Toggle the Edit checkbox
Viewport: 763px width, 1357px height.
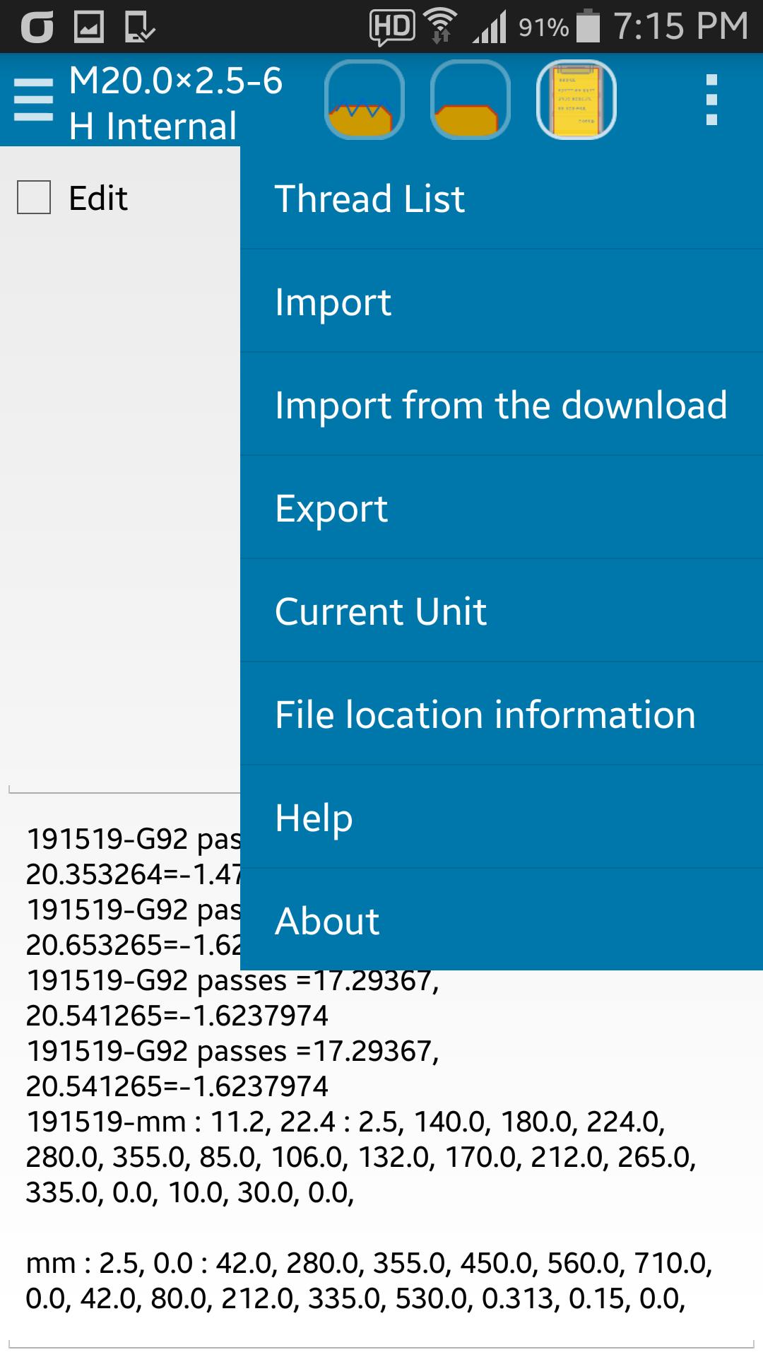34,197
